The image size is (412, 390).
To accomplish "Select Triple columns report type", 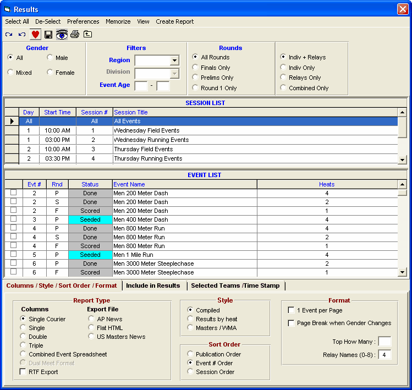I will 23,345.
